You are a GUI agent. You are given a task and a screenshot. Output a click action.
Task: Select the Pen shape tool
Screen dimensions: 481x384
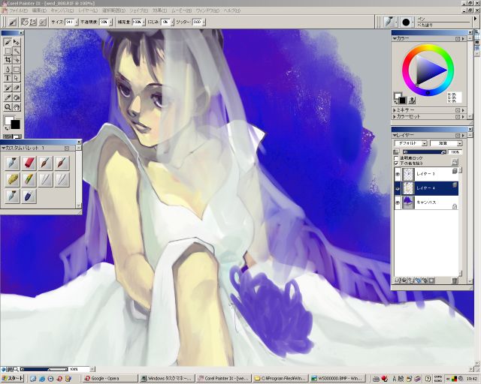pos(8,69)
